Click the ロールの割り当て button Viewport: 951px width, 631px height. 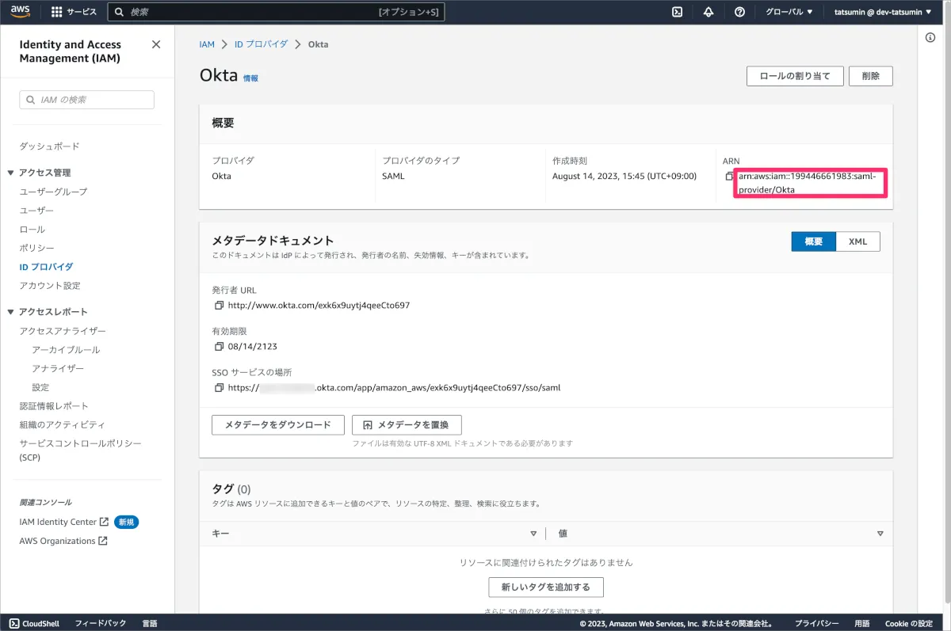coord(794,76)
